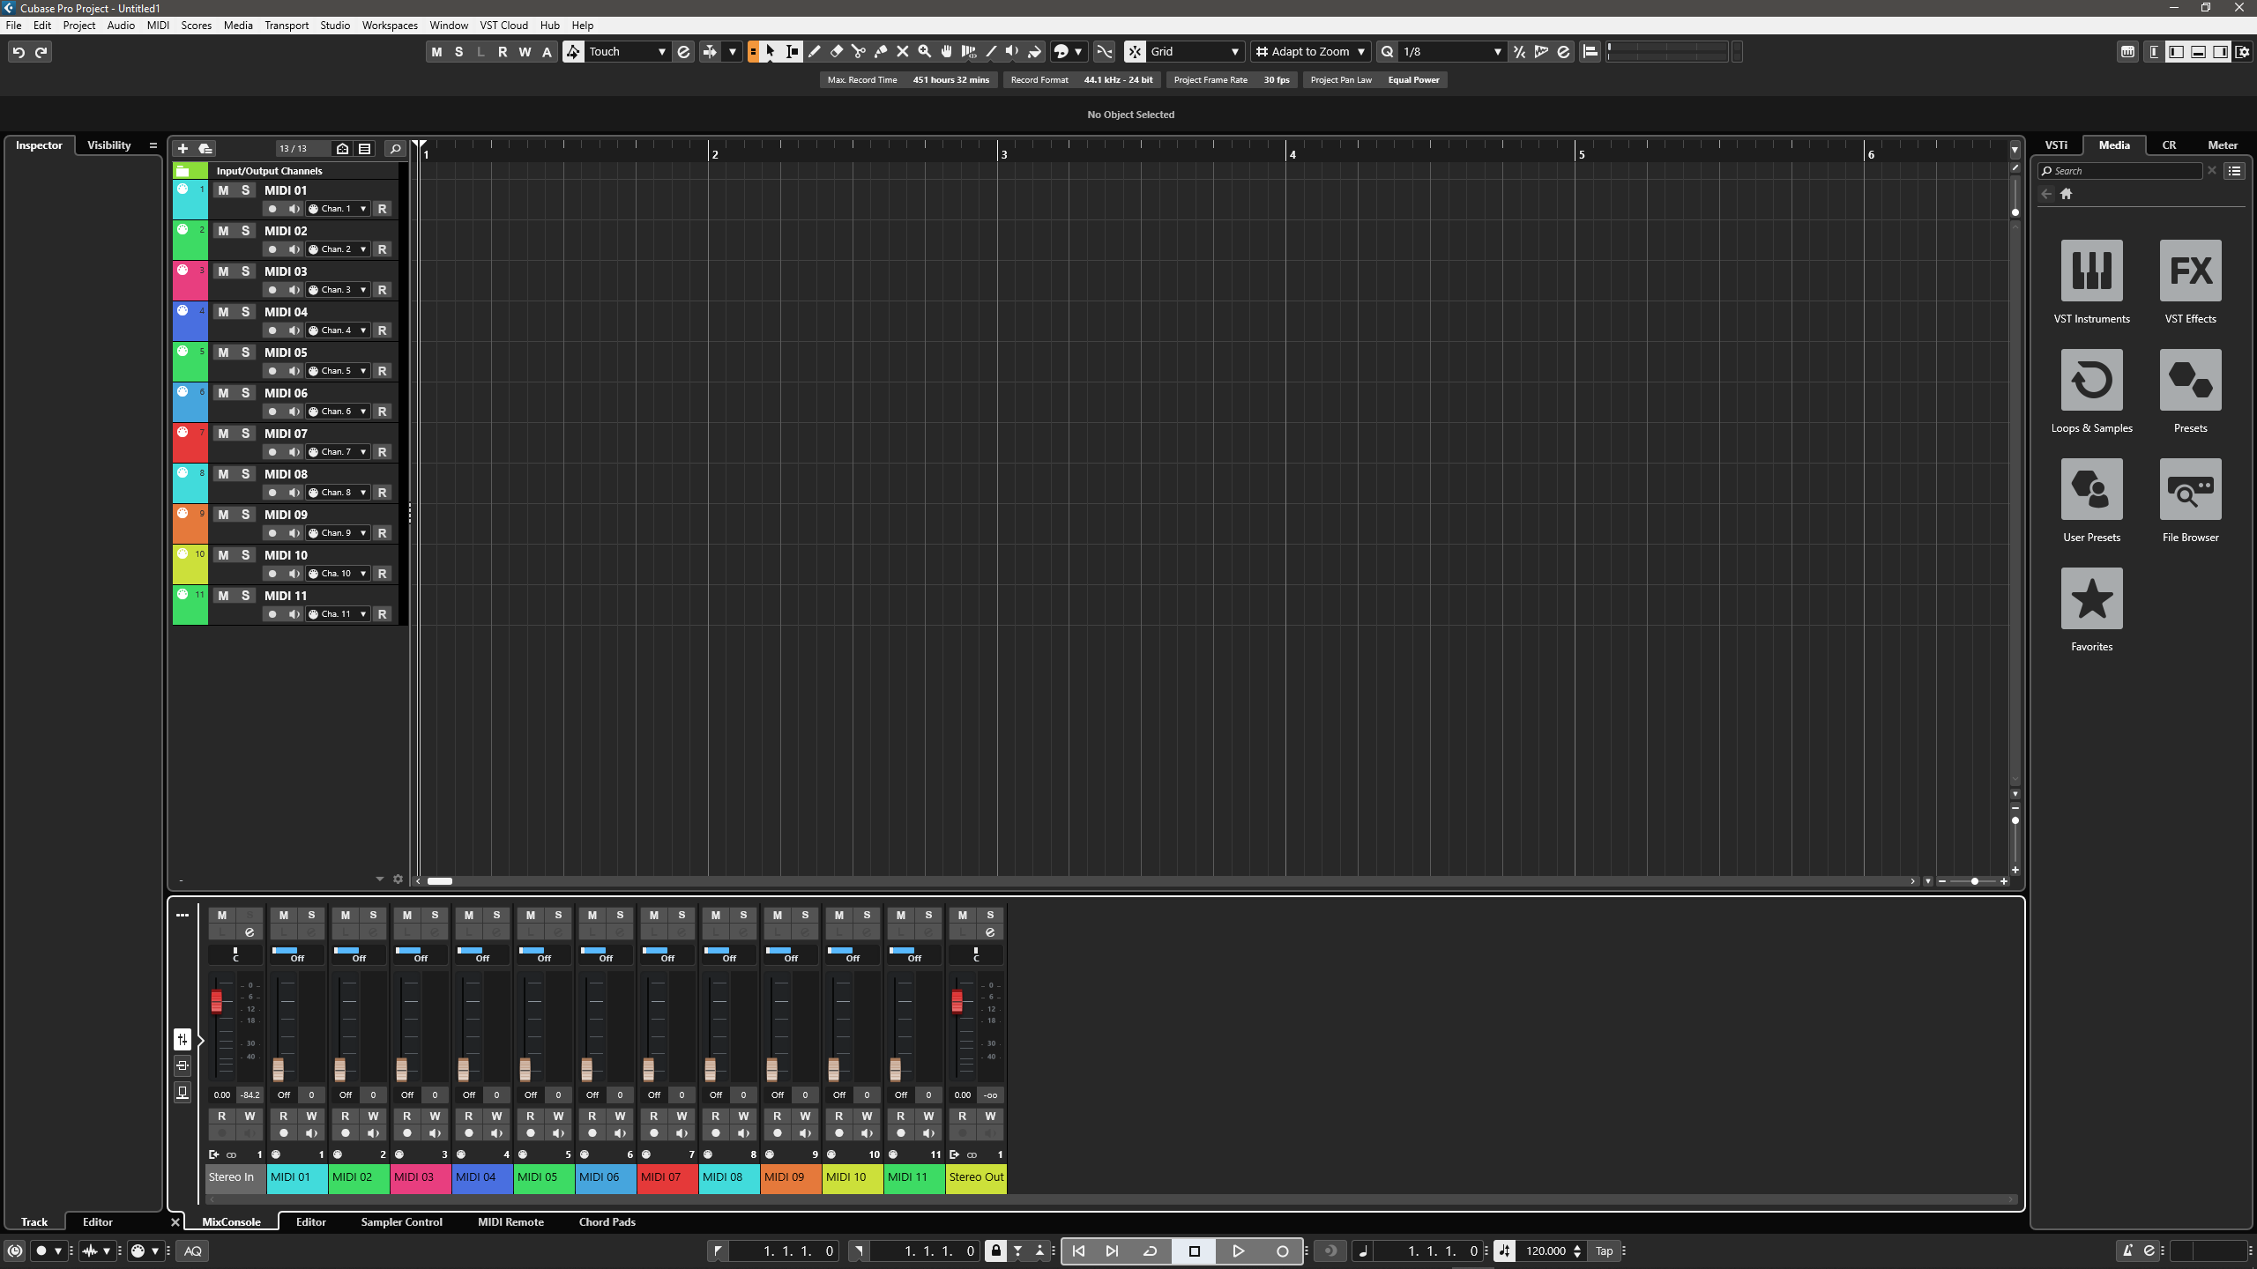Solo the MIDI 07 track
Screen dimensions: 2257x1269
click(245, 434)
